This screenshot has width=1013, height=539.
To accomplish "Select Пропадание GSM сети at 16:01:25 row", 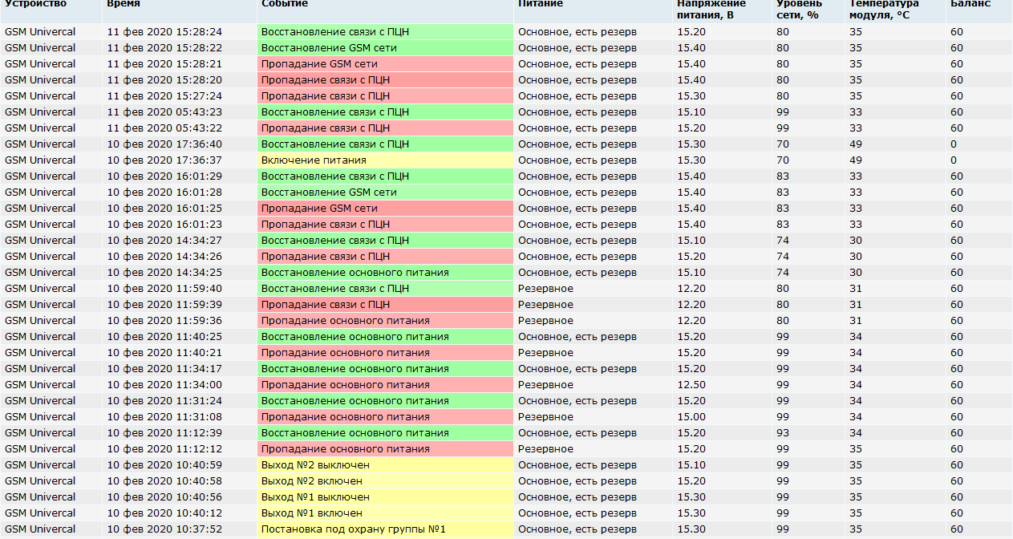I will (x=386, y=209).
